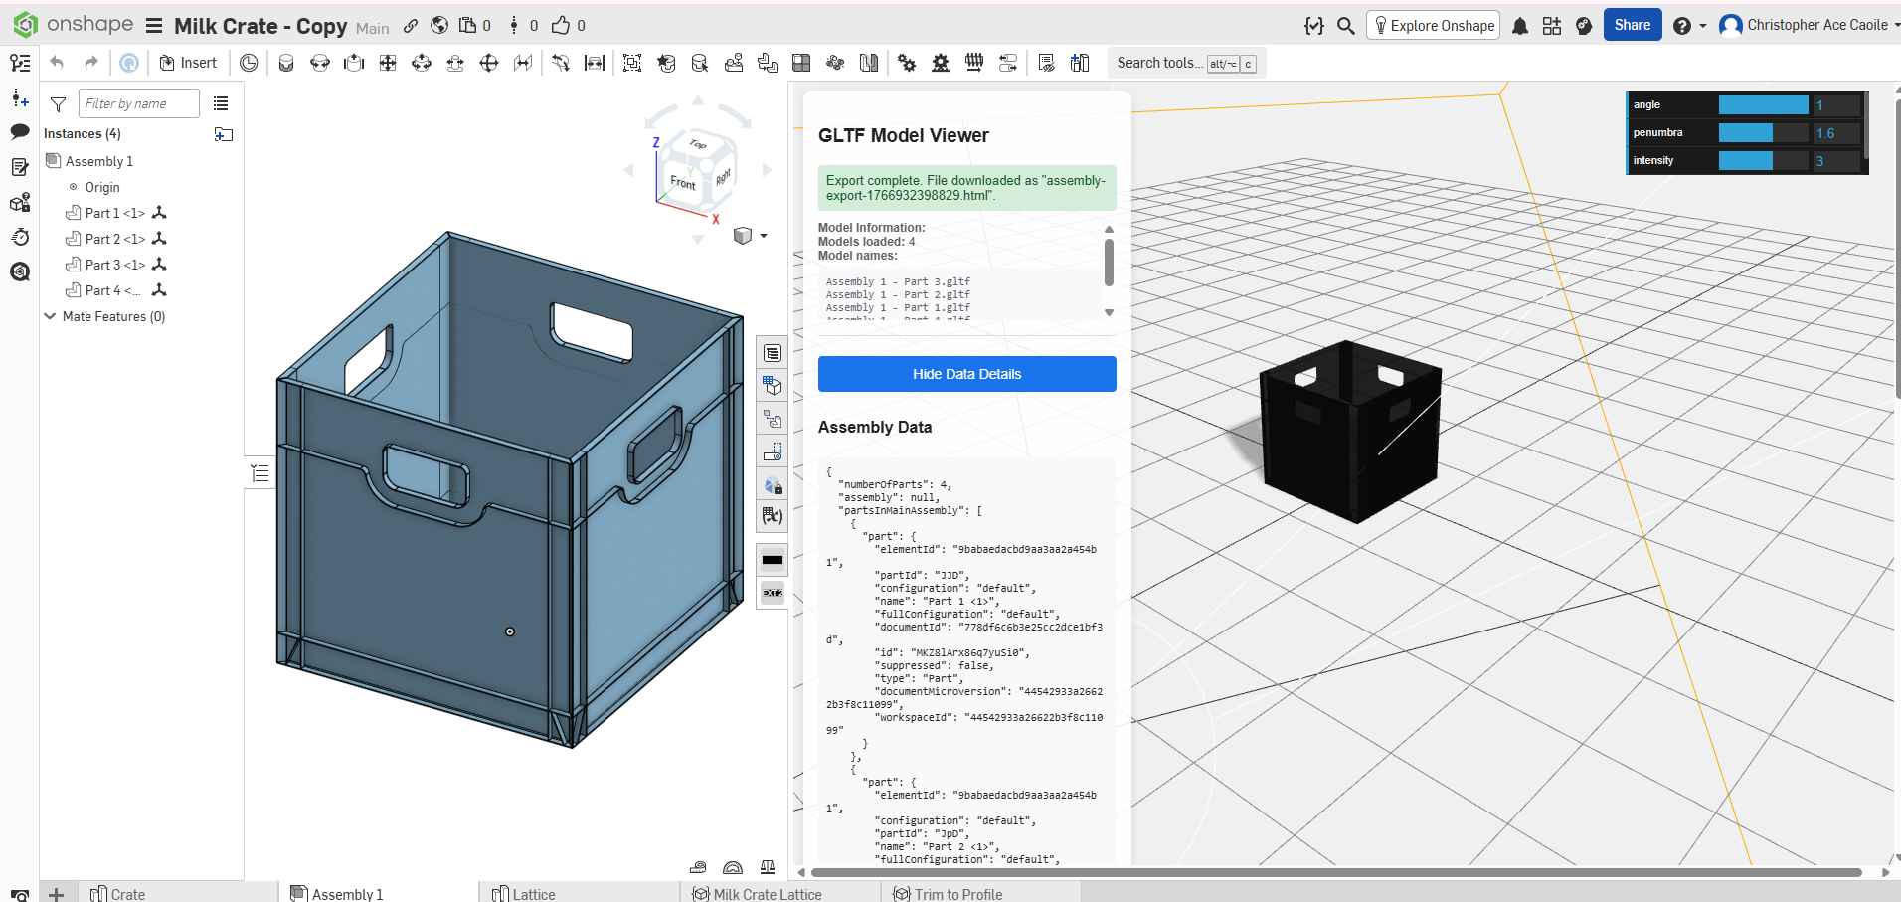The width and height of the screenshot is (1901, 902).
Task: Adjust the penumbra slider
Action: point(1762,133)
